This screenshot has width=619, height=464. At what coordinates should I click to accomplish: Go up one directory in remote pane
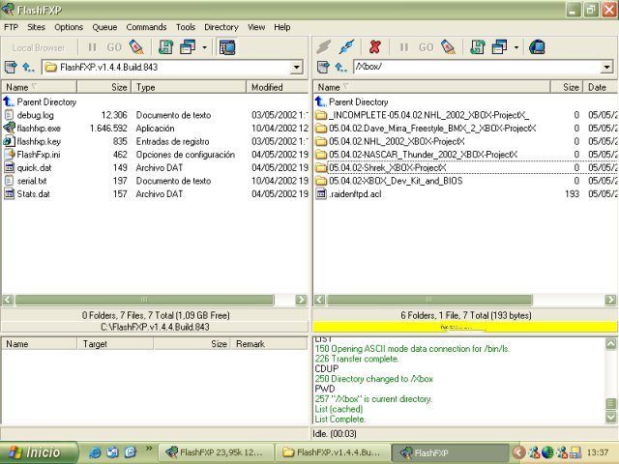pyautogui.click(x=339, y=67)
